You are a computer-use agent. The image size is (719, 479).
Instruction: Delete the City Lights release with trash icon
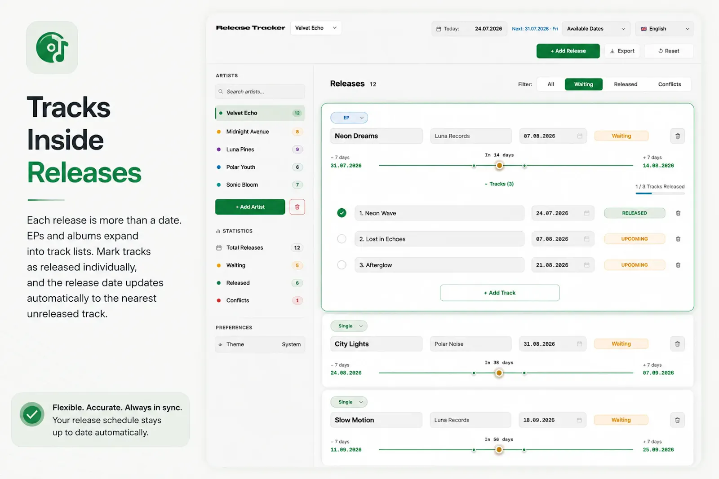click(677, 344)
